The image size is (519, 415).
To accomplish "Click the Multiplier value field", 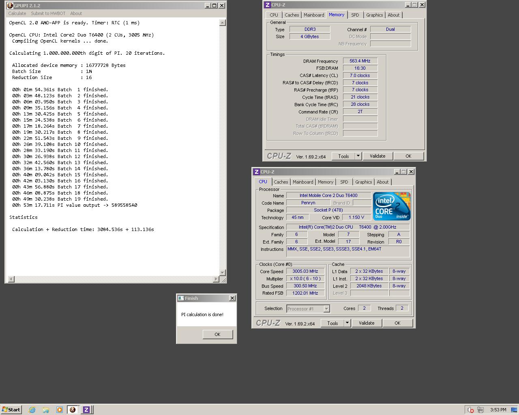I will [305, 278].
